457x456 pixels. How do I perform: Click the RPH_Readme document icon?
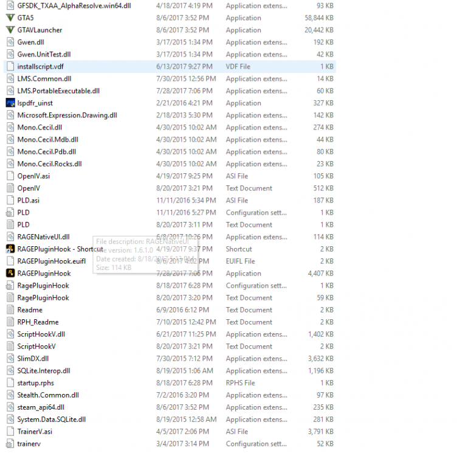pyautogui.click(x=10, y=322)
